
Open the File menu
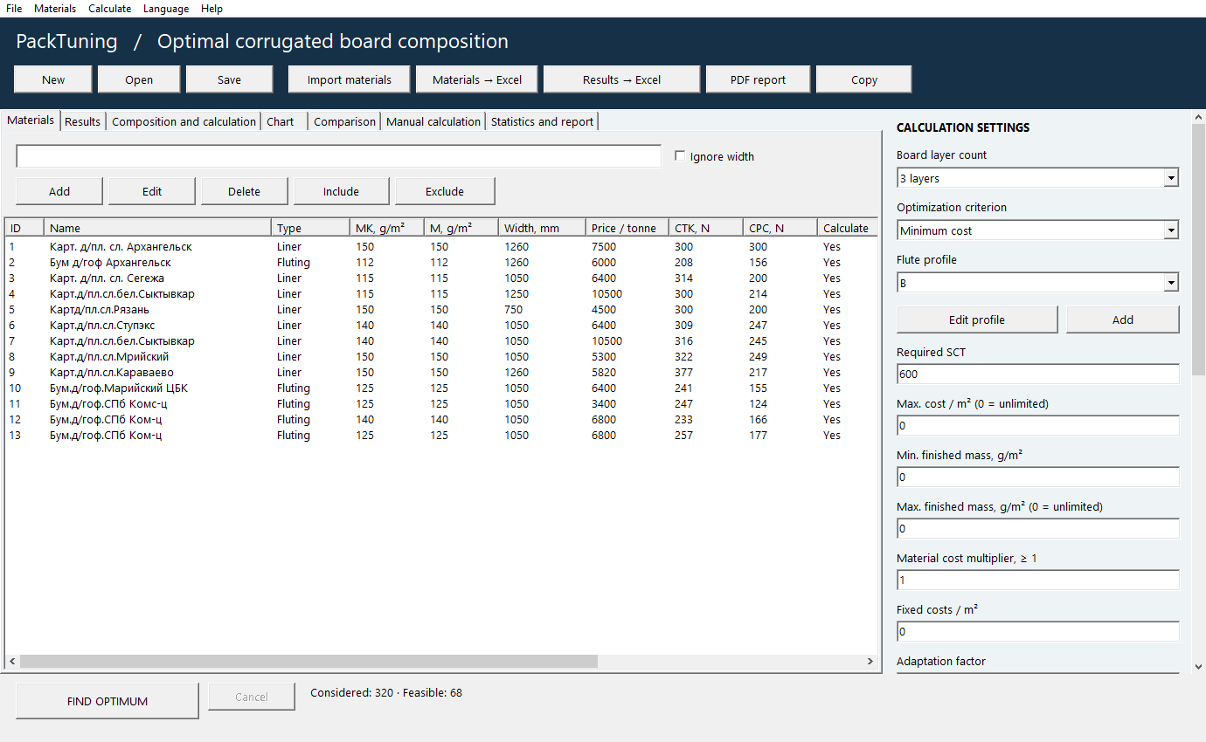(14, 9)
